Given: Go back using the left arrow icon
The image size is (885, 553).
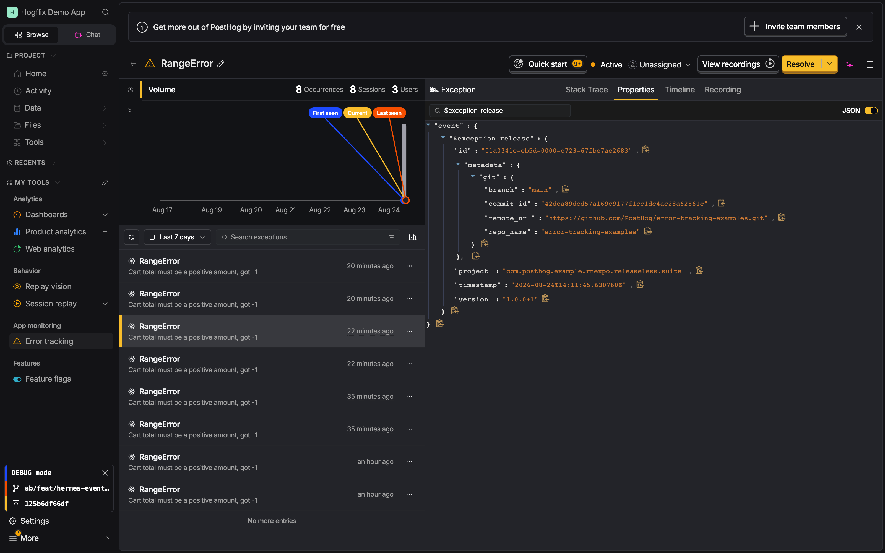Looking at the screenshot, I should 133,64.
